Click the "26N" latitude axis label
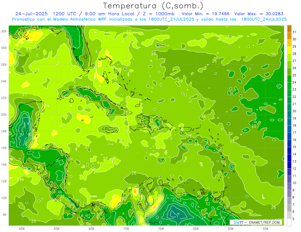 pos(4,65)
